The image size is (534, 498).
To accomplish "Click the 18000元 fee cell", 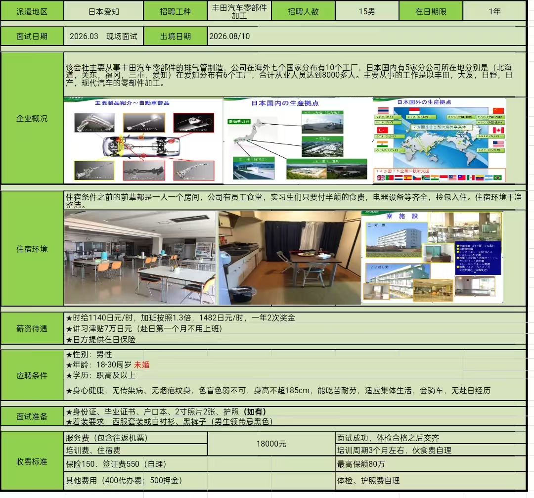I will point(271,444).
